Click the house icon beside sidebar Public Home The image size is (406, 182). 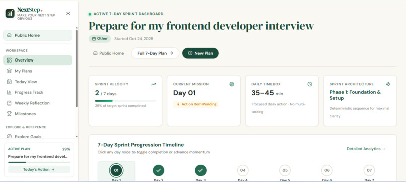pyautogui.click(x=10, y=35)
